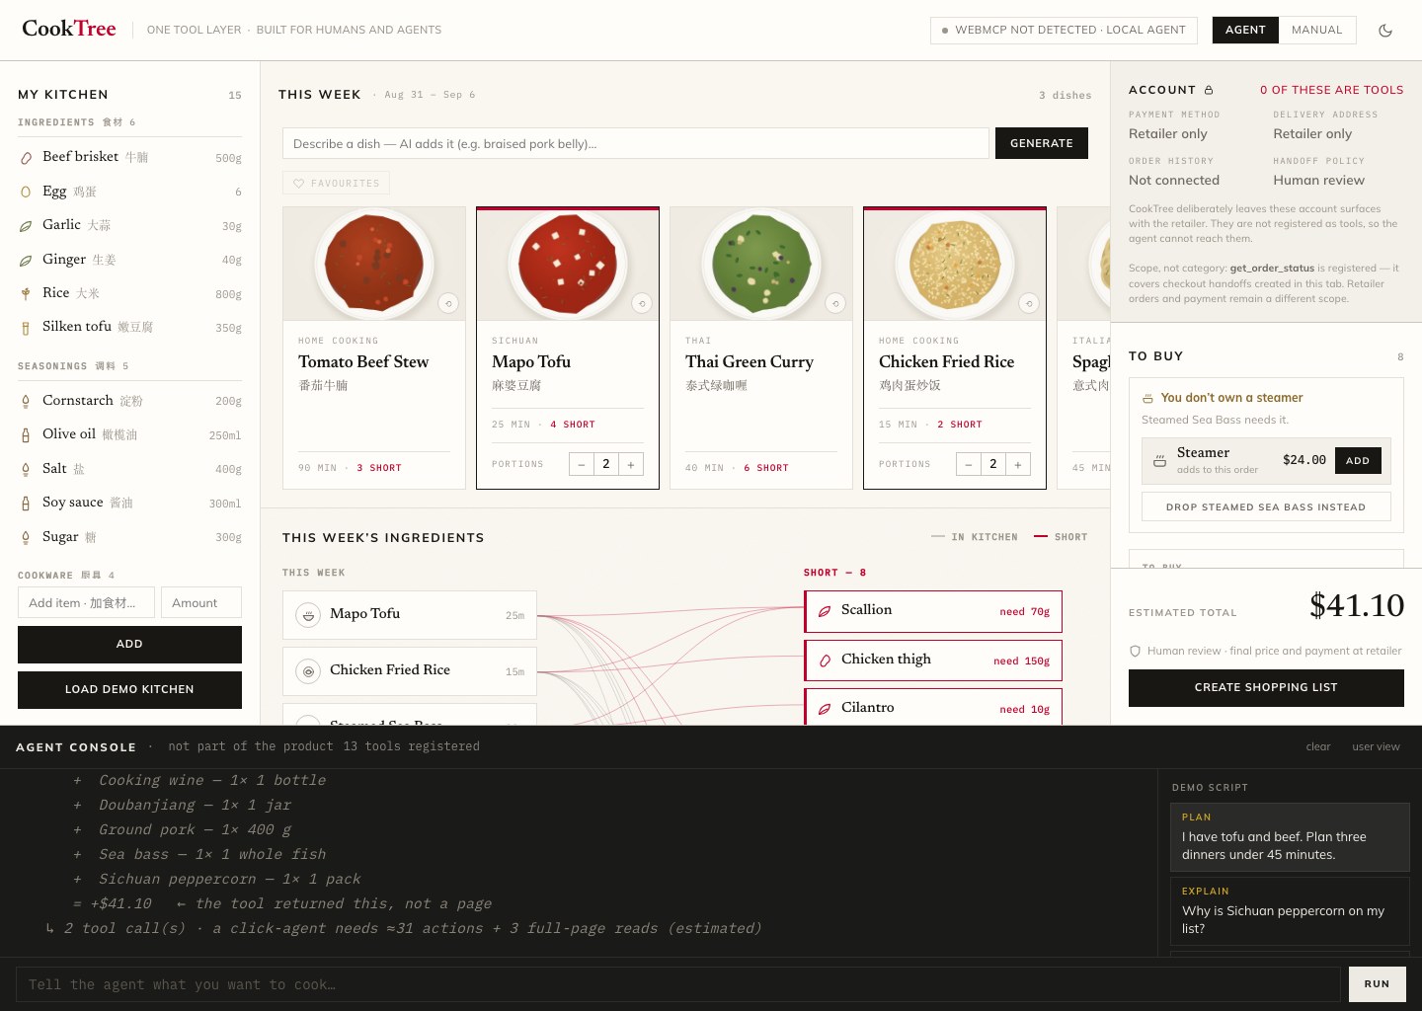
Task: Toggle the Favourites filter
Action: tap(337, 183)
